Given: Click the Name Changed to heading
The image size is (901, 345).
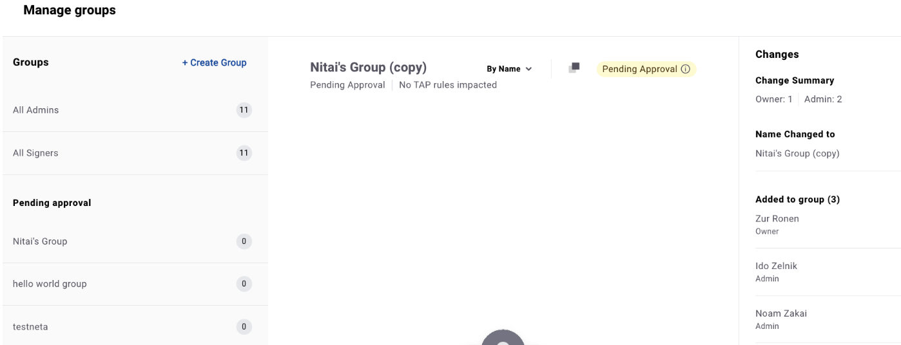Looking at the screenshot, I should [x=795, y=135].
